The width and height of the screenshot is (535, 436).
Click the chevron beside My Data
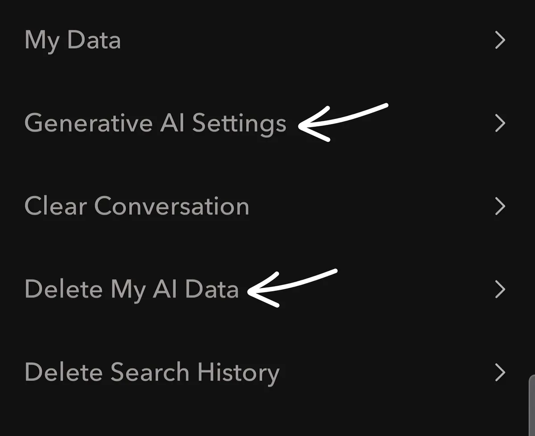tap(500, 40)
